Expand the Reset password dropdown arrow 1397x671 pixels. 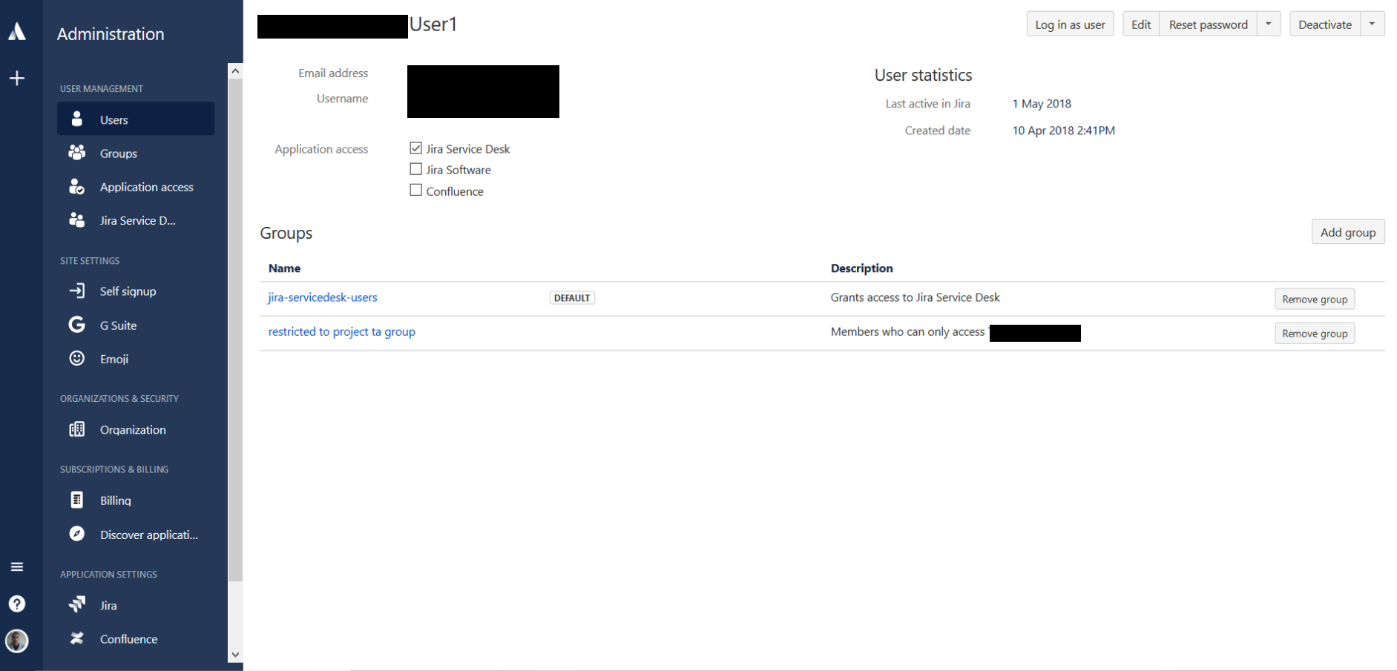tap(1269, 24)
